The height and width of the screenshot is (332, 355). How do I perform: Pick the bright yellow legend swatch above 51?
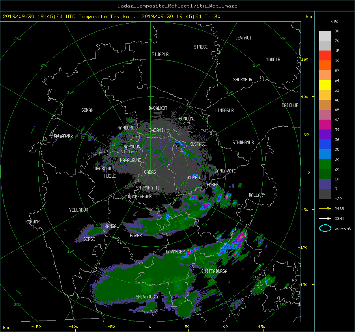(x=325, y=85)
